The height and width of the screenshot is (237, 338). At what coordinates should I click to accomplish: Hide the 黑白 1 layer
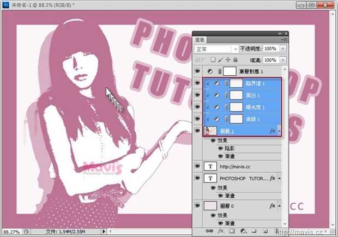tap(197, 95)
